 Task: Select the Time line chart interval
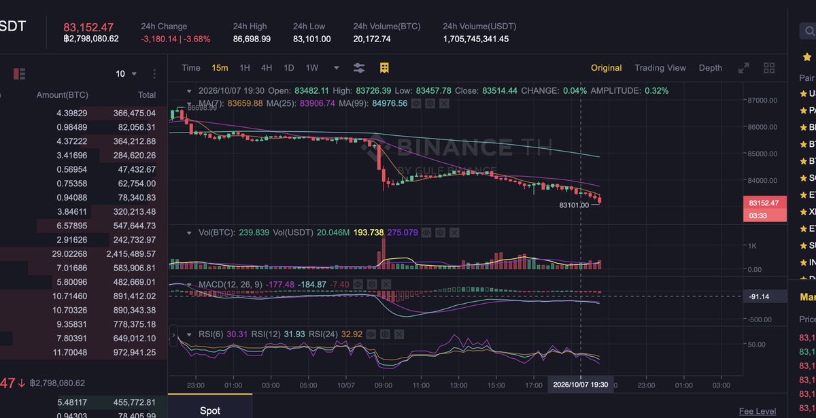(x=191, y=68)
